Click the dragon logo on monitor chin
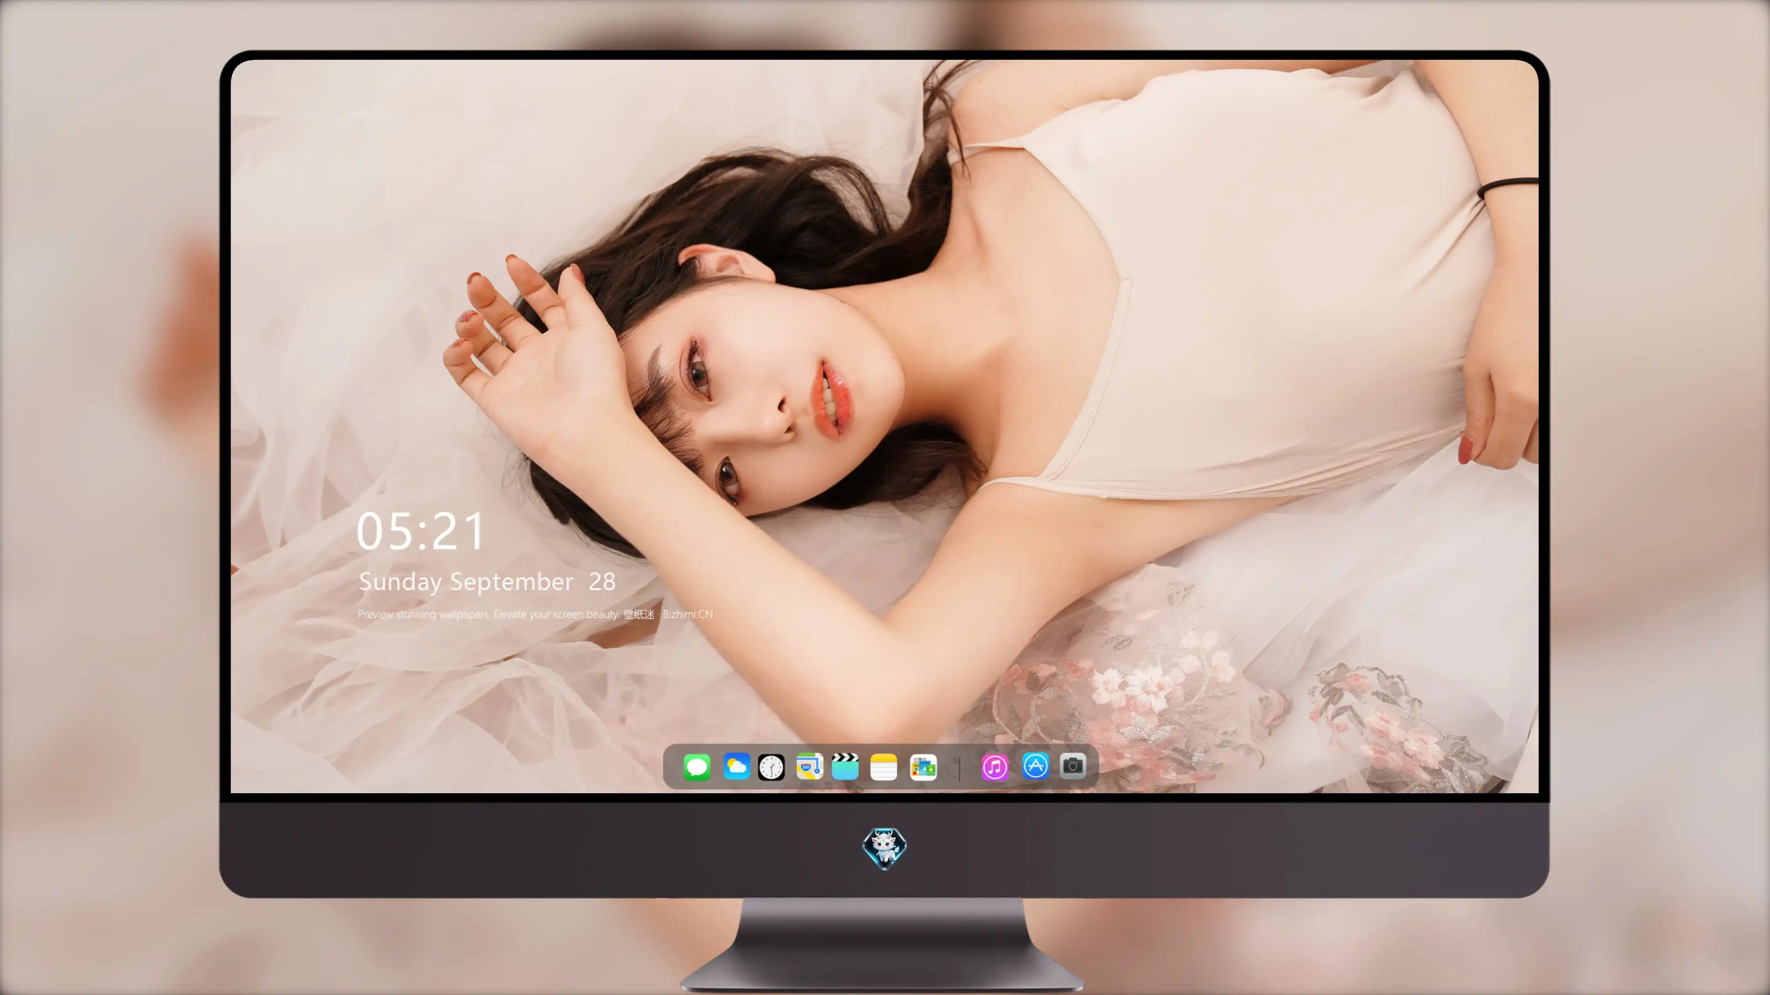Screen dimensions: 1770x995 [x=885, y=849]
